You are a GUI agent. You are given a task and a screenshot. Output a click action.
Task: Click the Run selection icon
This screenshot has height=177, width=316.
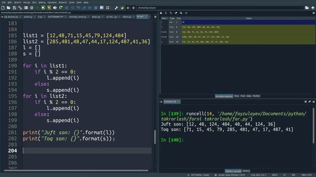(55, 8)
